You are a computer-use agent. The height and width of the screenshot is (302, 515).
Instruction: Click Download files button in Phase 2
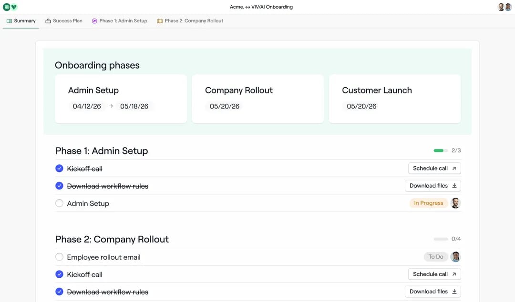[433, 292]
